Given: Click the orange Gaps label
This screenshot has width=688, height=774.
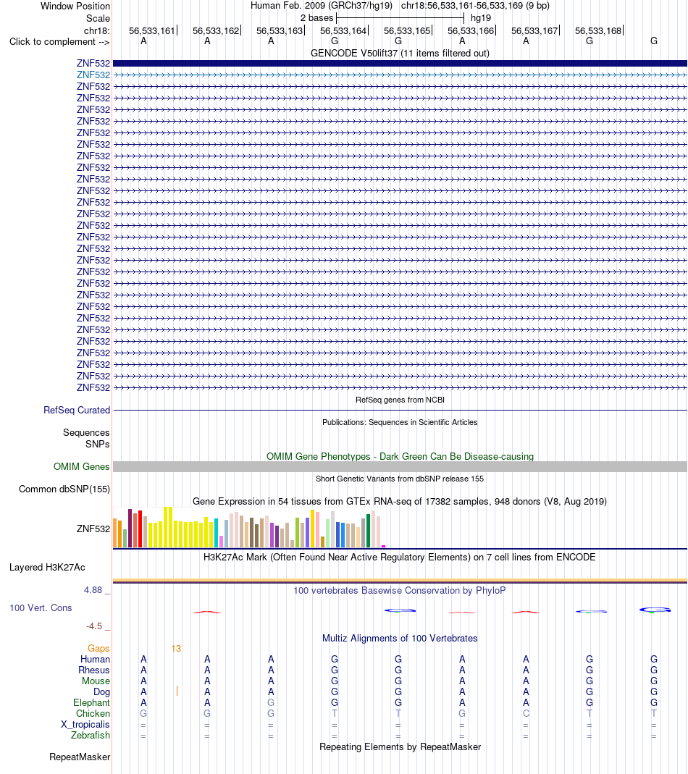Looking at the screenshot, I should click(x=98, y=649).
